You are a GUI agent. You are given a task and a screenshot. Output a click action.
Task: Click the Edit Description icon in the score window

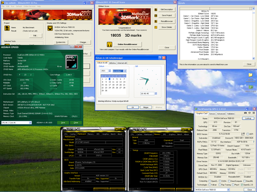coord(156,10)
